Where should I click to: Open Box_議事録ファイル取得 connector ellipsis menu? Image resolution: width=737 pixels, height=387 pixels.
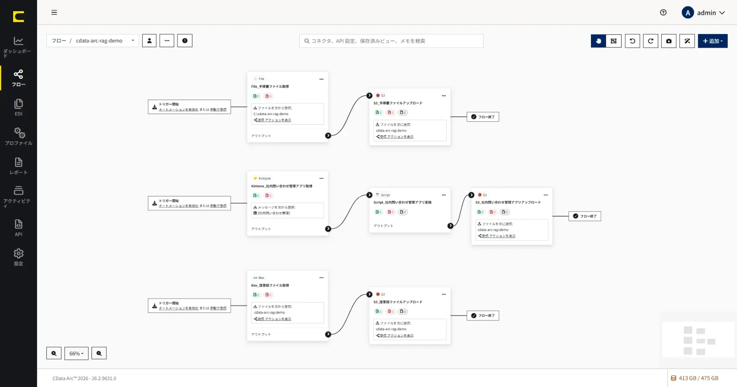tap(321, 278)
